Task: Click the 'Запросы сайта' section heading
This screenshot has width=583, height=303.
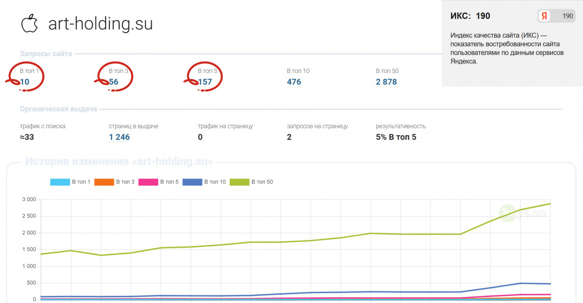Action: 46,54
